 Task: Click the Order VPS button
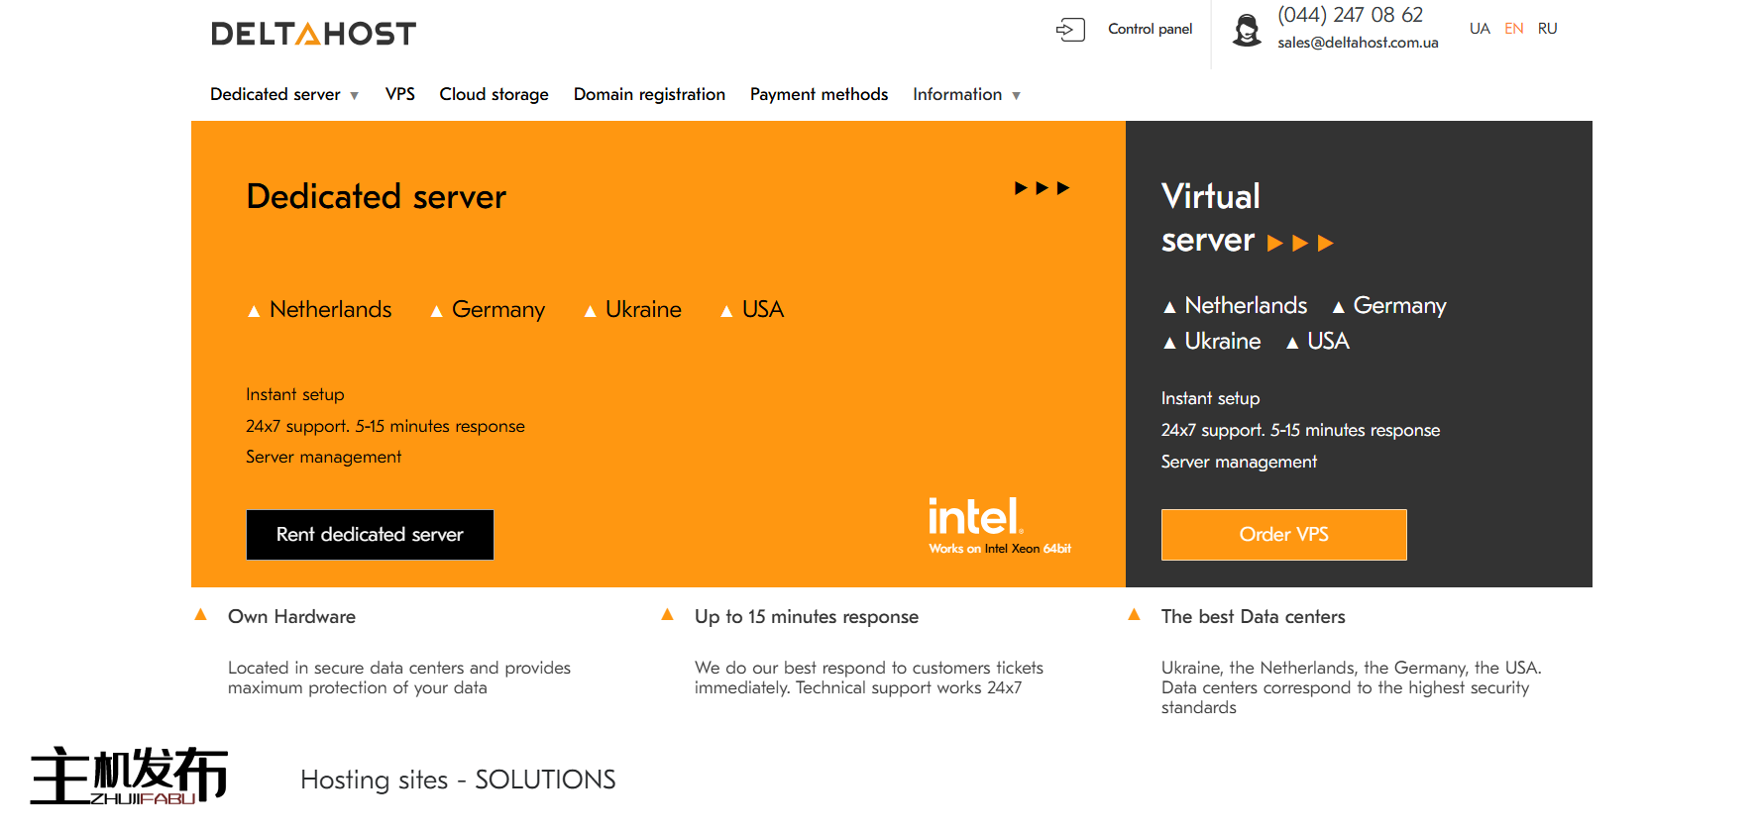pos(1283,535)
